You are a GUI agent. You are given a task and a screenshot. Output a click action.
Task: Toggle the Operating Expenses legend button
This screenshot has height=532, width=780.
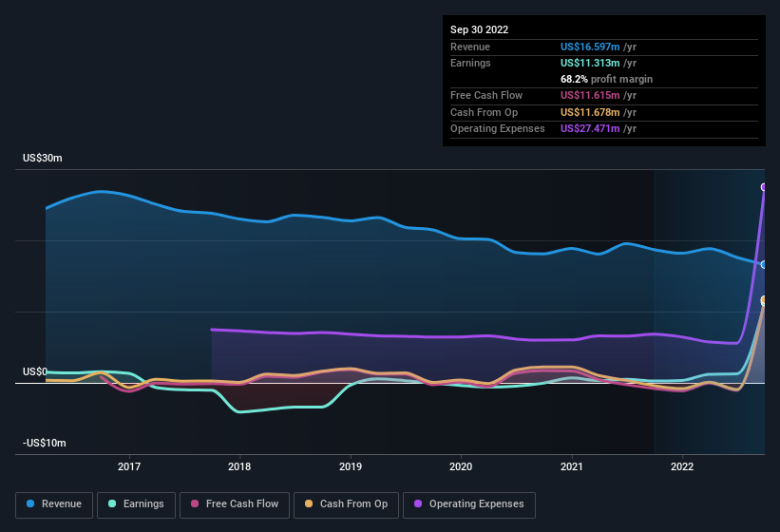point(469,504)
